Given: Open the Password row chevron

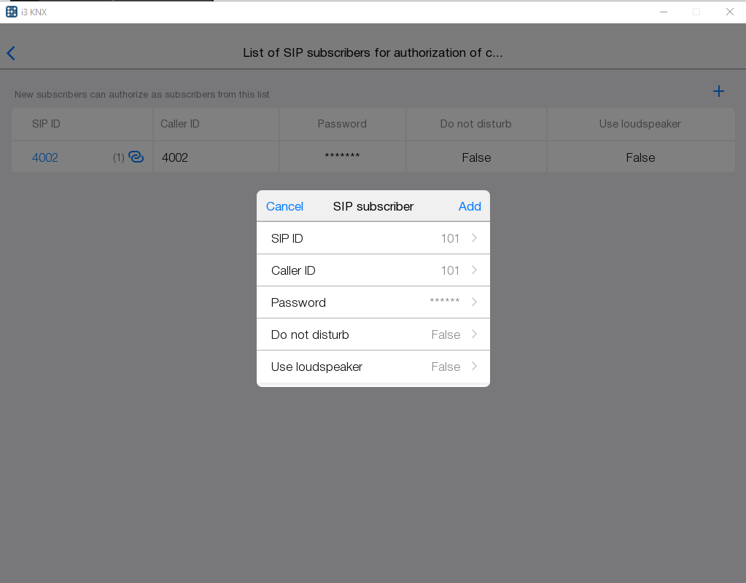Looking at the screenshot, I should (x=474, y=302).
